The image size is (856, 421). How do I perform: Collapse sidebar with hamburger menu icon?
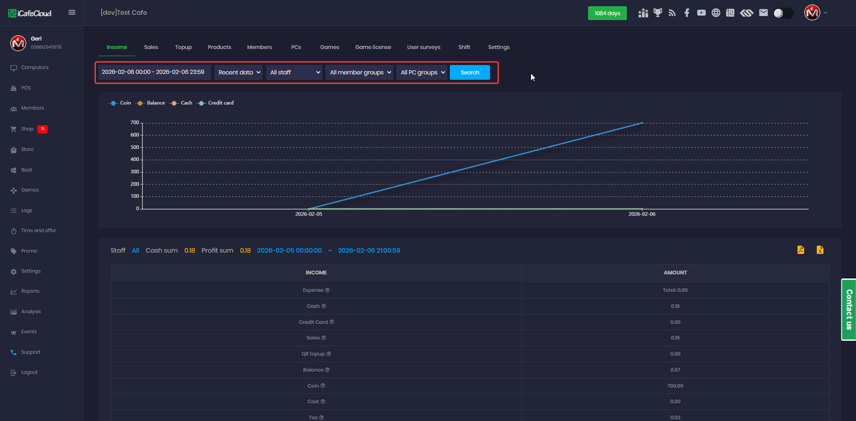tap(72, 12)
